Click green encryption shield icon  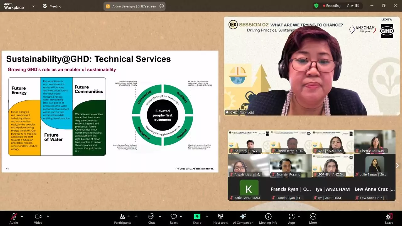tap(316, 6)
